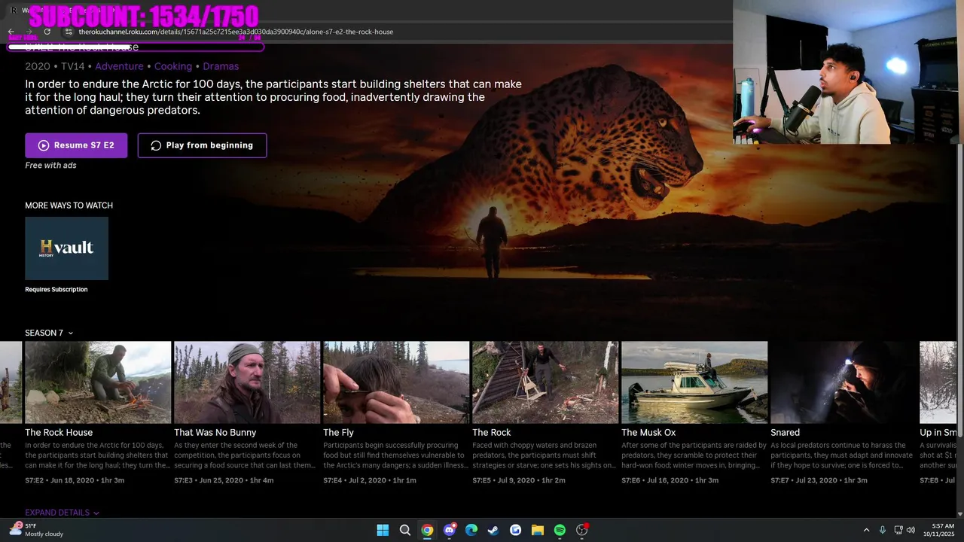Expand details section
Image resolution: width=964 pixels, height=542 pixels.
point(63,513)
